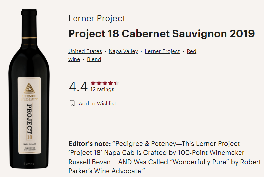Click the Editor's note paragraph
The width and height of the screenshot is (264, 177).
164,157
